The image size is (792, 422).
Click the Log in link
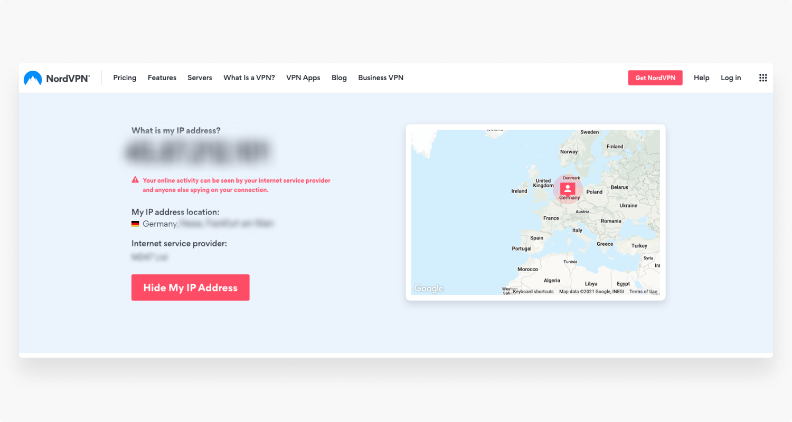pos(731,78)
